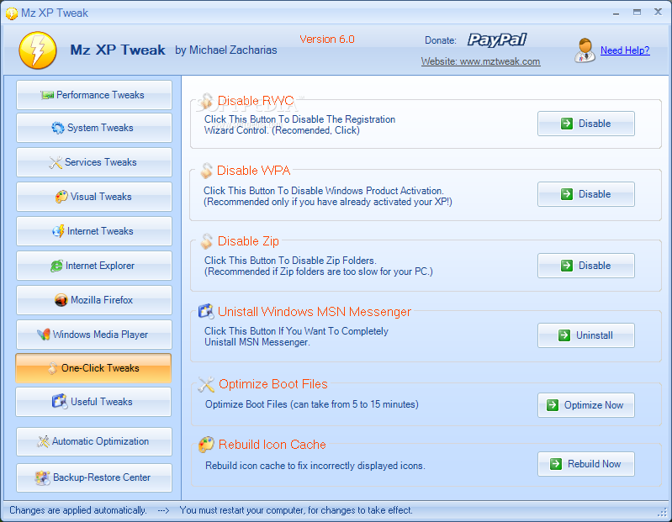Disable Windows Product Activation
672x522 pixels.
(x=586, y=194)
